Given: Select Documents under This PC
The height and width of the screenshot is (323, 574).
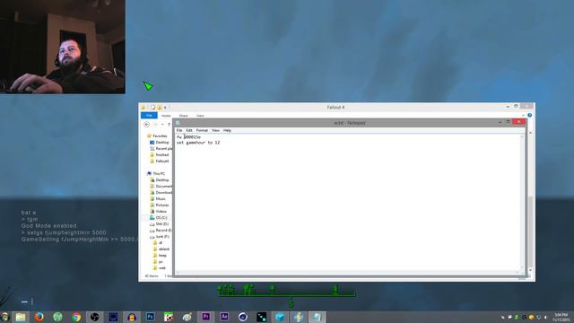Looking at the screenshot, I should pyautogui.click(x=161, y=186).
